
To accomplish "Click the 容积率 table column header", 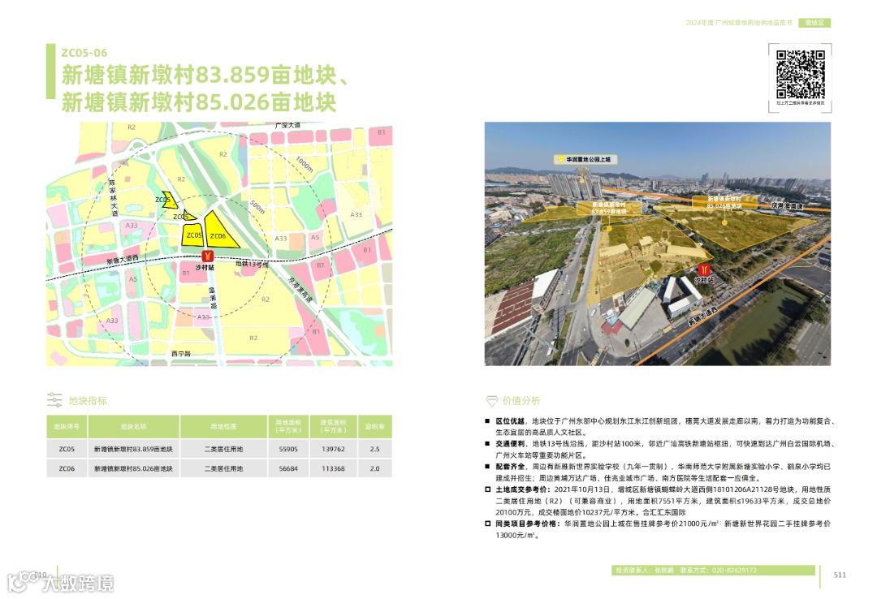I will tap(374, 427).
